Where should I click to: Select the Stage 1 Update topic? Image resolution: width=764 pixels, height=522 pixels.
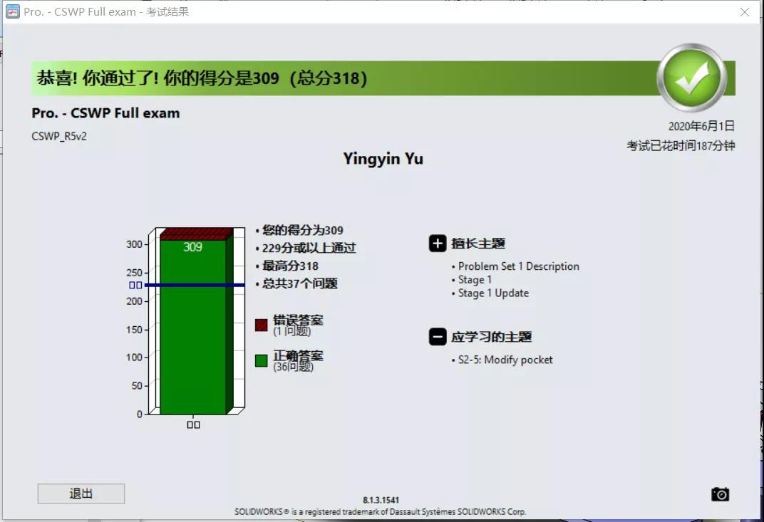(493, 293)
